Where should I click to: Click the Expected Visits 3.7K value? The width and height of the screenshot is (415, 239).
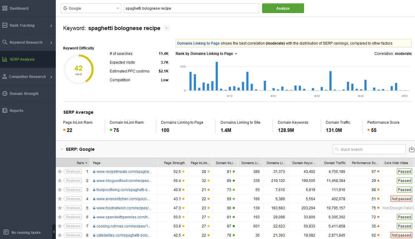164,62
